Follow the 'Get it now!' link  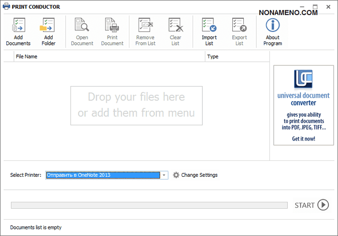click(303, 139)
